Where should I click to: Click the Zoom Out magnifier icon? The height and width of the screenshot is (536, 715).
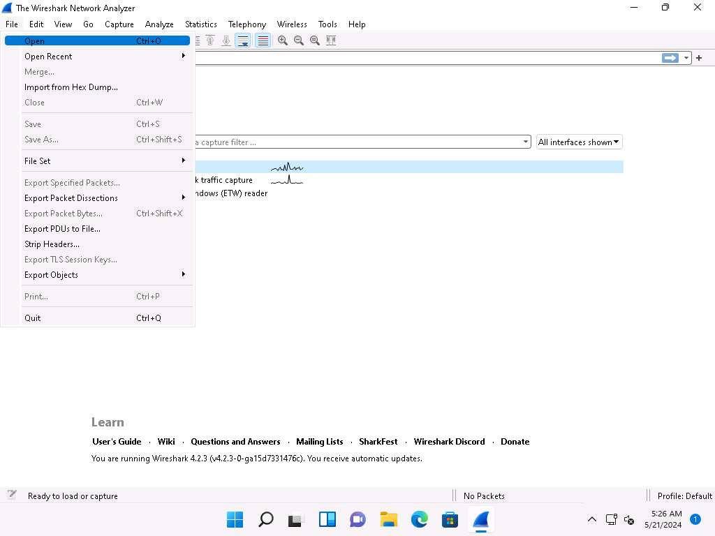tap(299, 40)
